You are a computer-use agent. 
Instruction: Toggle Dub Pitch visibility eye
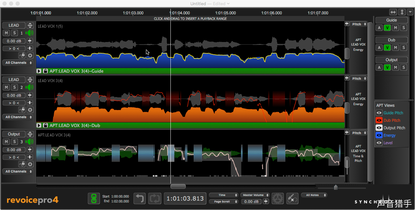click(379, 120)
